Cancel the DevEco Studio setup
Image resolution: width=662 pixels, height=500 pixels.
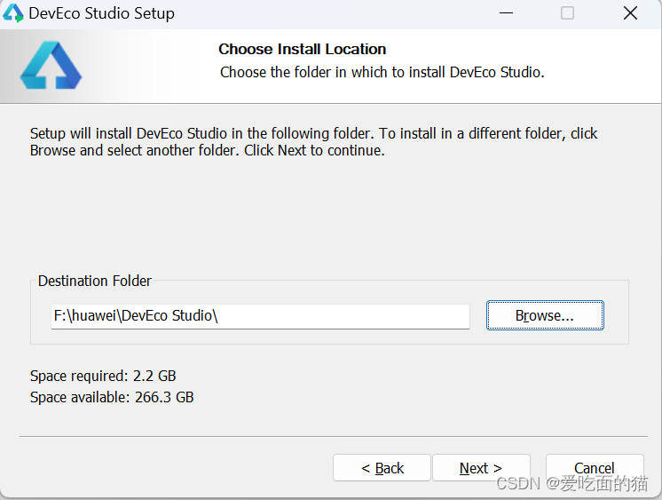tap(594, 468)
